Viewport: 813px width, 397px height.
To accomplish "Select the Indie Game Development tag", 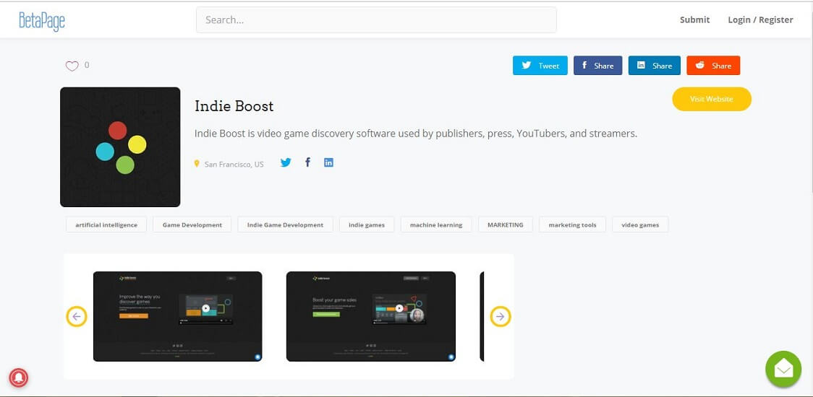I will [x=285, y=224].
